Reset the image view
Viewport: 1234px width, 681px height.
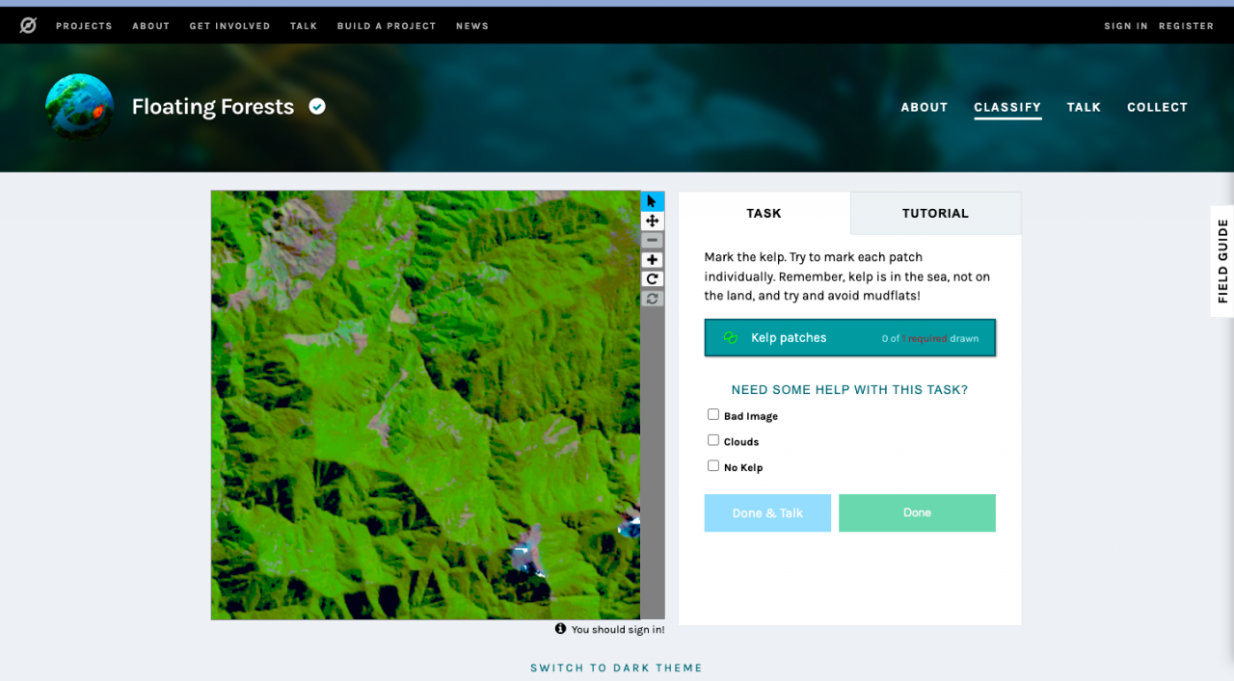tap(653, 299)
